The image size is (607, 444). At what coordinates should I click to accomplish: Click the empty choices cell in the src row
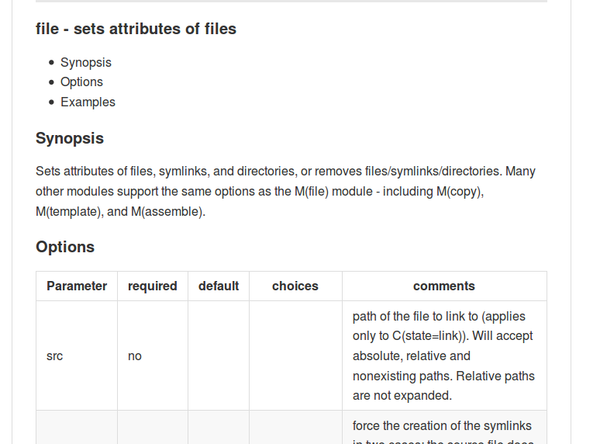coord(295,356)
